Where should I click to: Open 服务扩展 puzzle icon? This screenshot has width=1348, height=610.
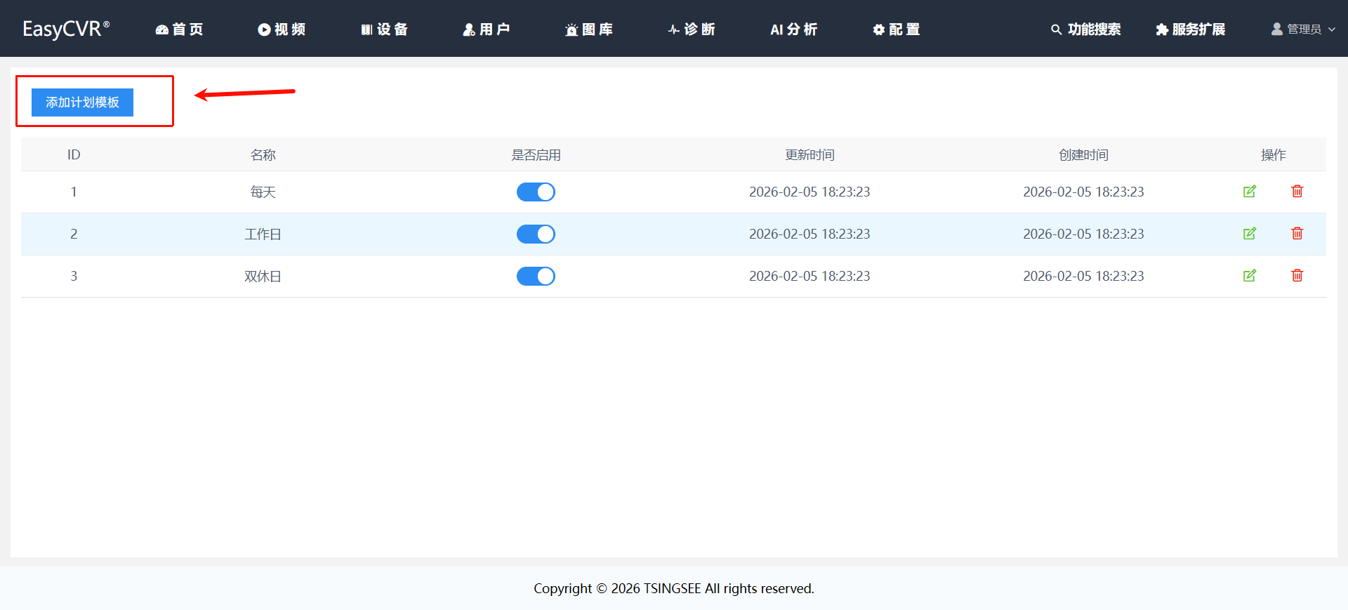1162,29
